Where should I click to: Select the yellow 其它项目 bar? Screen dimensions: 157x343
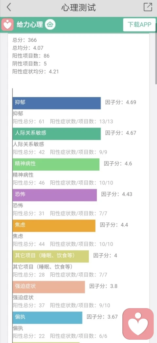coord(51,256)
